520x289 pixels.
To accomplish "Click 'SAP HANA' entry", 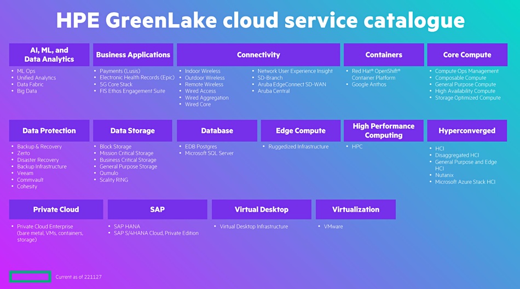I will coord(127,226).
